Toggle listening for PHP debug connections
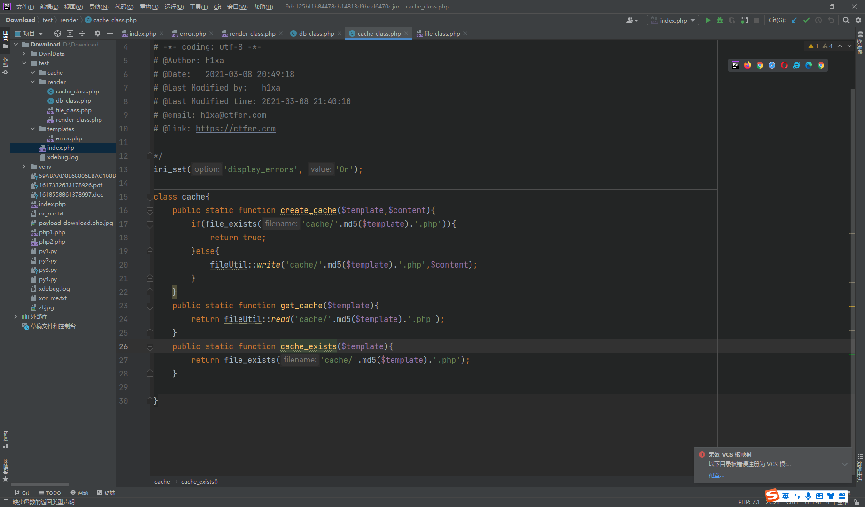The width and height of the screenshot is (865, 507). (x=744, y=20)
